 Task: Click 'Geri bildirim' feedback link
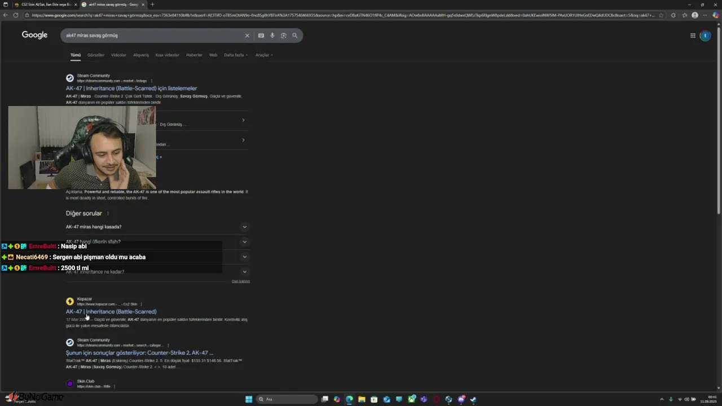click(241, 281)
